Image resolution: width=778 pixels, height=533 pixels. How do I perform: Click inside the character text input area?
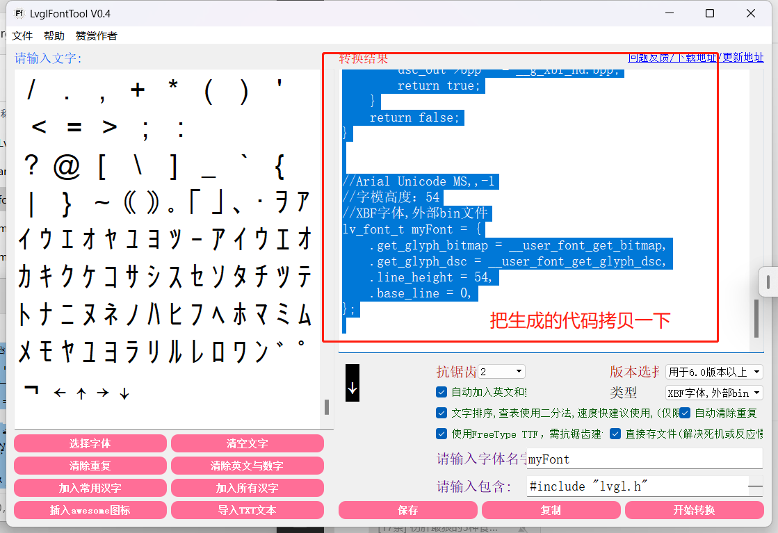click(167, 248)
